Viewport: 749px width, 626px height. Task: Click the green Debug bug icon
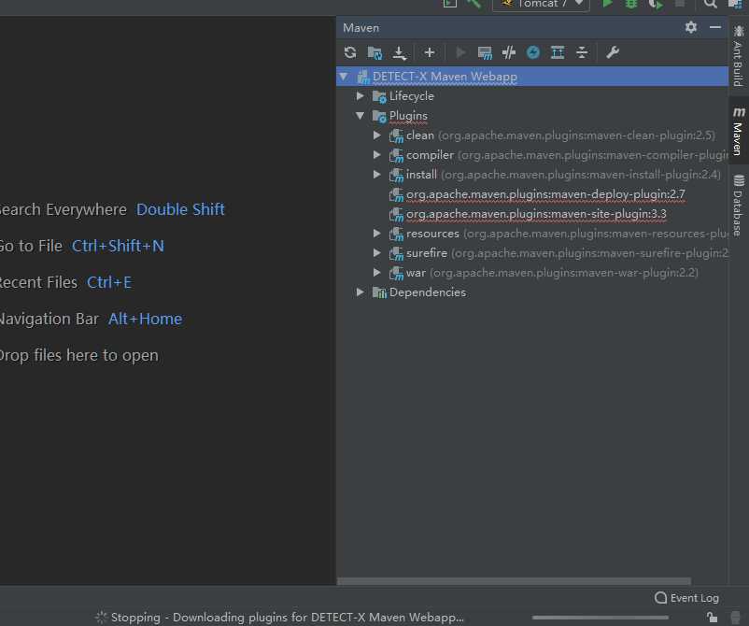pos(631,4)
